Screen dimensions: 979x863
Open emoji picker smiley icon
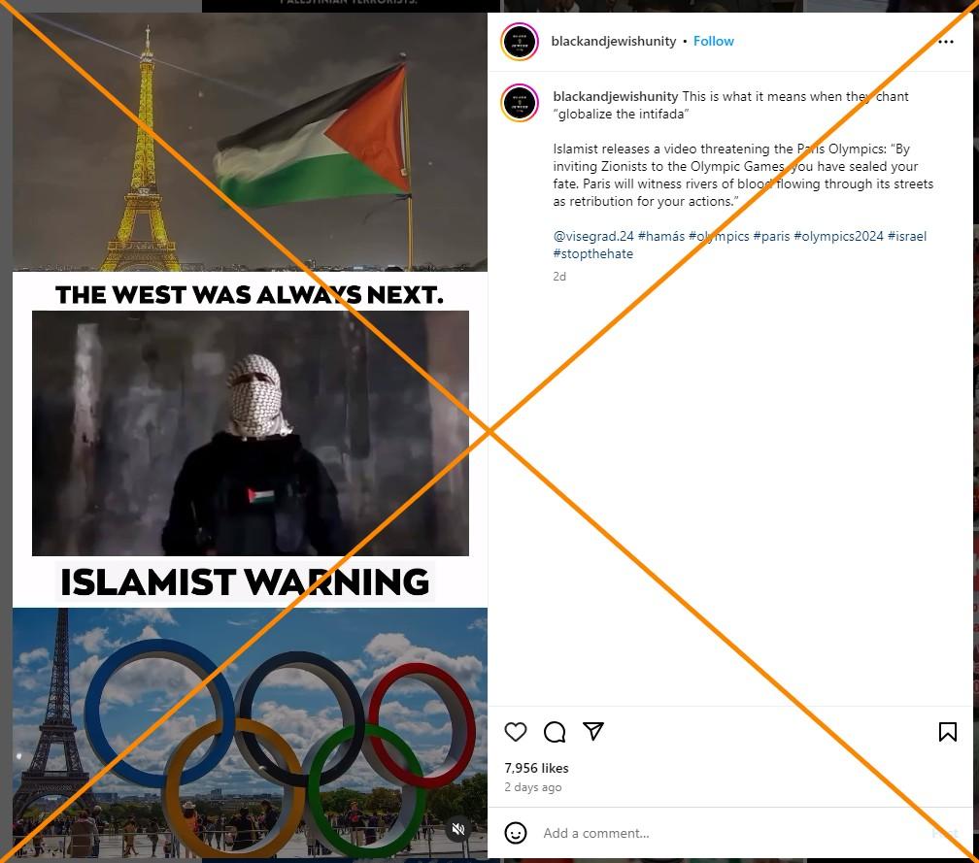pos(515,833)
